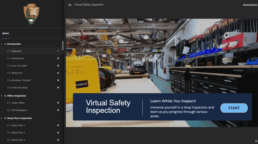Select 3.3. Shop Floor 3 lesson
Screen dimensions: 258x144
(x=31, y=140)
